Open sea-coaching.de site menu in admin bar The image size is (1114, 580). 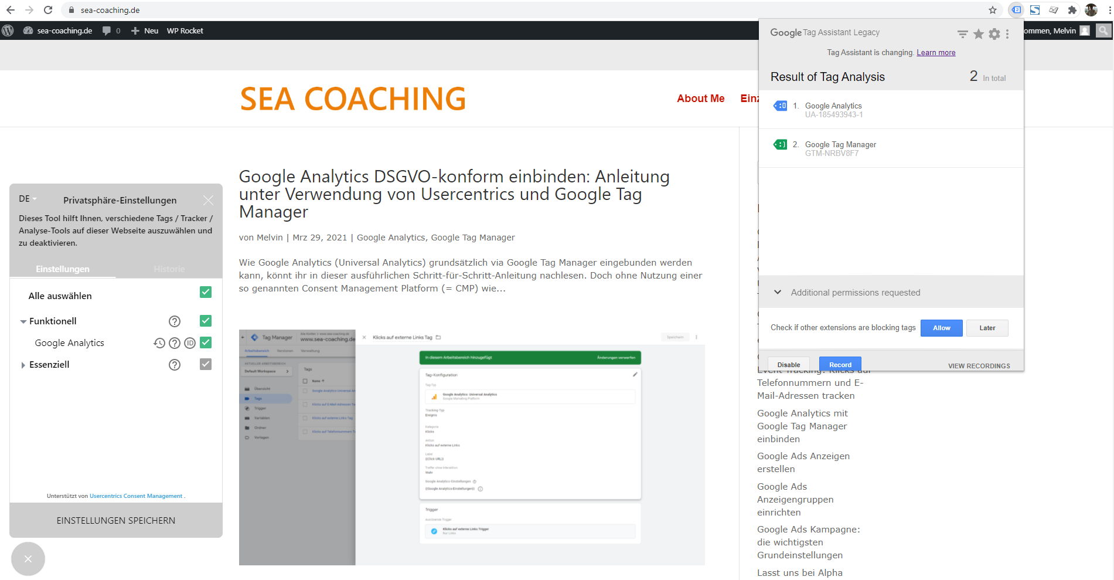pos(58,30)
